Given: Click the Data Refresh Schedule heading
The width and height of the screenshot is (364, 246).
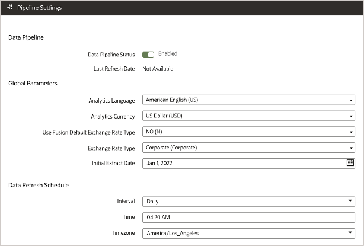Looking at the screenshot, I should [x=39, y=185].
